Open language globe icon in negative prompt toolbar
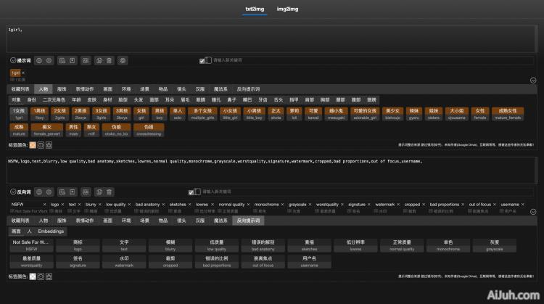The width and height of the screenshot is (544, 304). (39, 192)
